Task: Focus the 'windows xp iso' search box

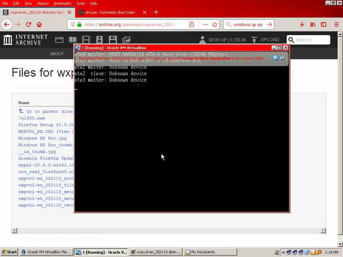Action: (x=248, y=24)
